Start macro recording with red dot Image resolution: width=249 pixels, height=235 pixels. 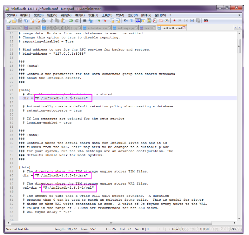pyautogui.click(x=174, y=21)
